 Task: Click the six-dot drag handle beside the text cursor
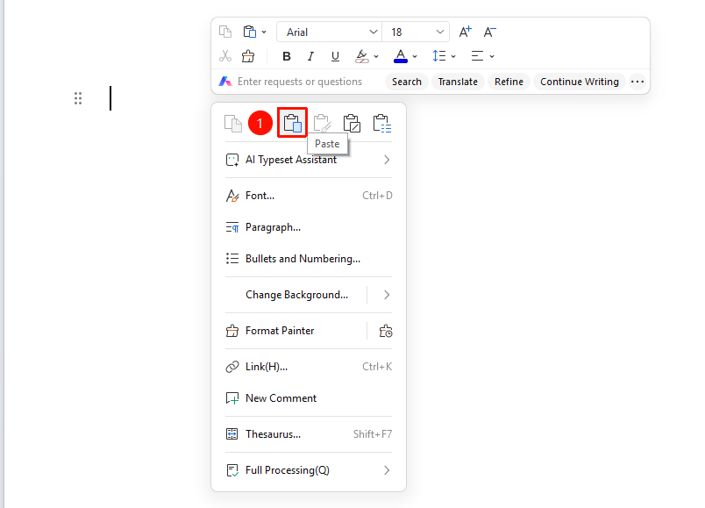coord(78,98)
